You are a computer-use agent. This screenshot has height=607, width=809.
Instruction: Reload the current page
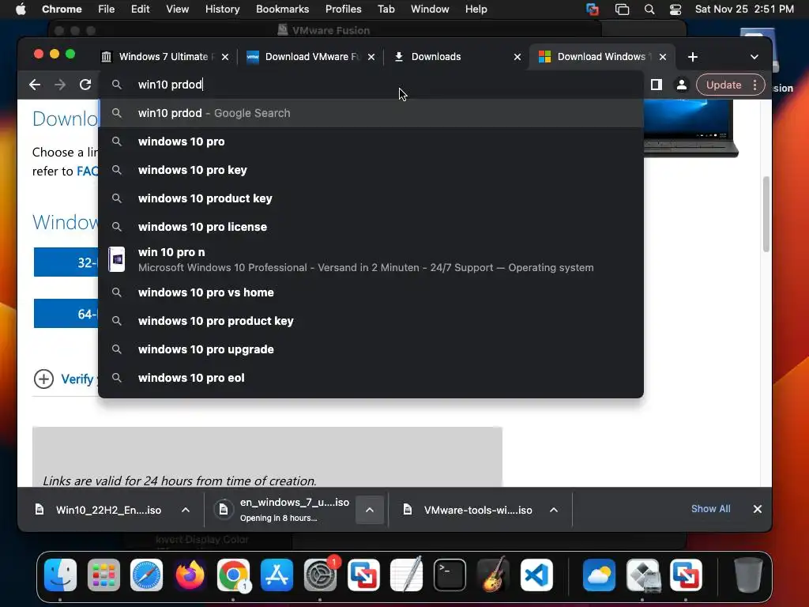point(85,85)
